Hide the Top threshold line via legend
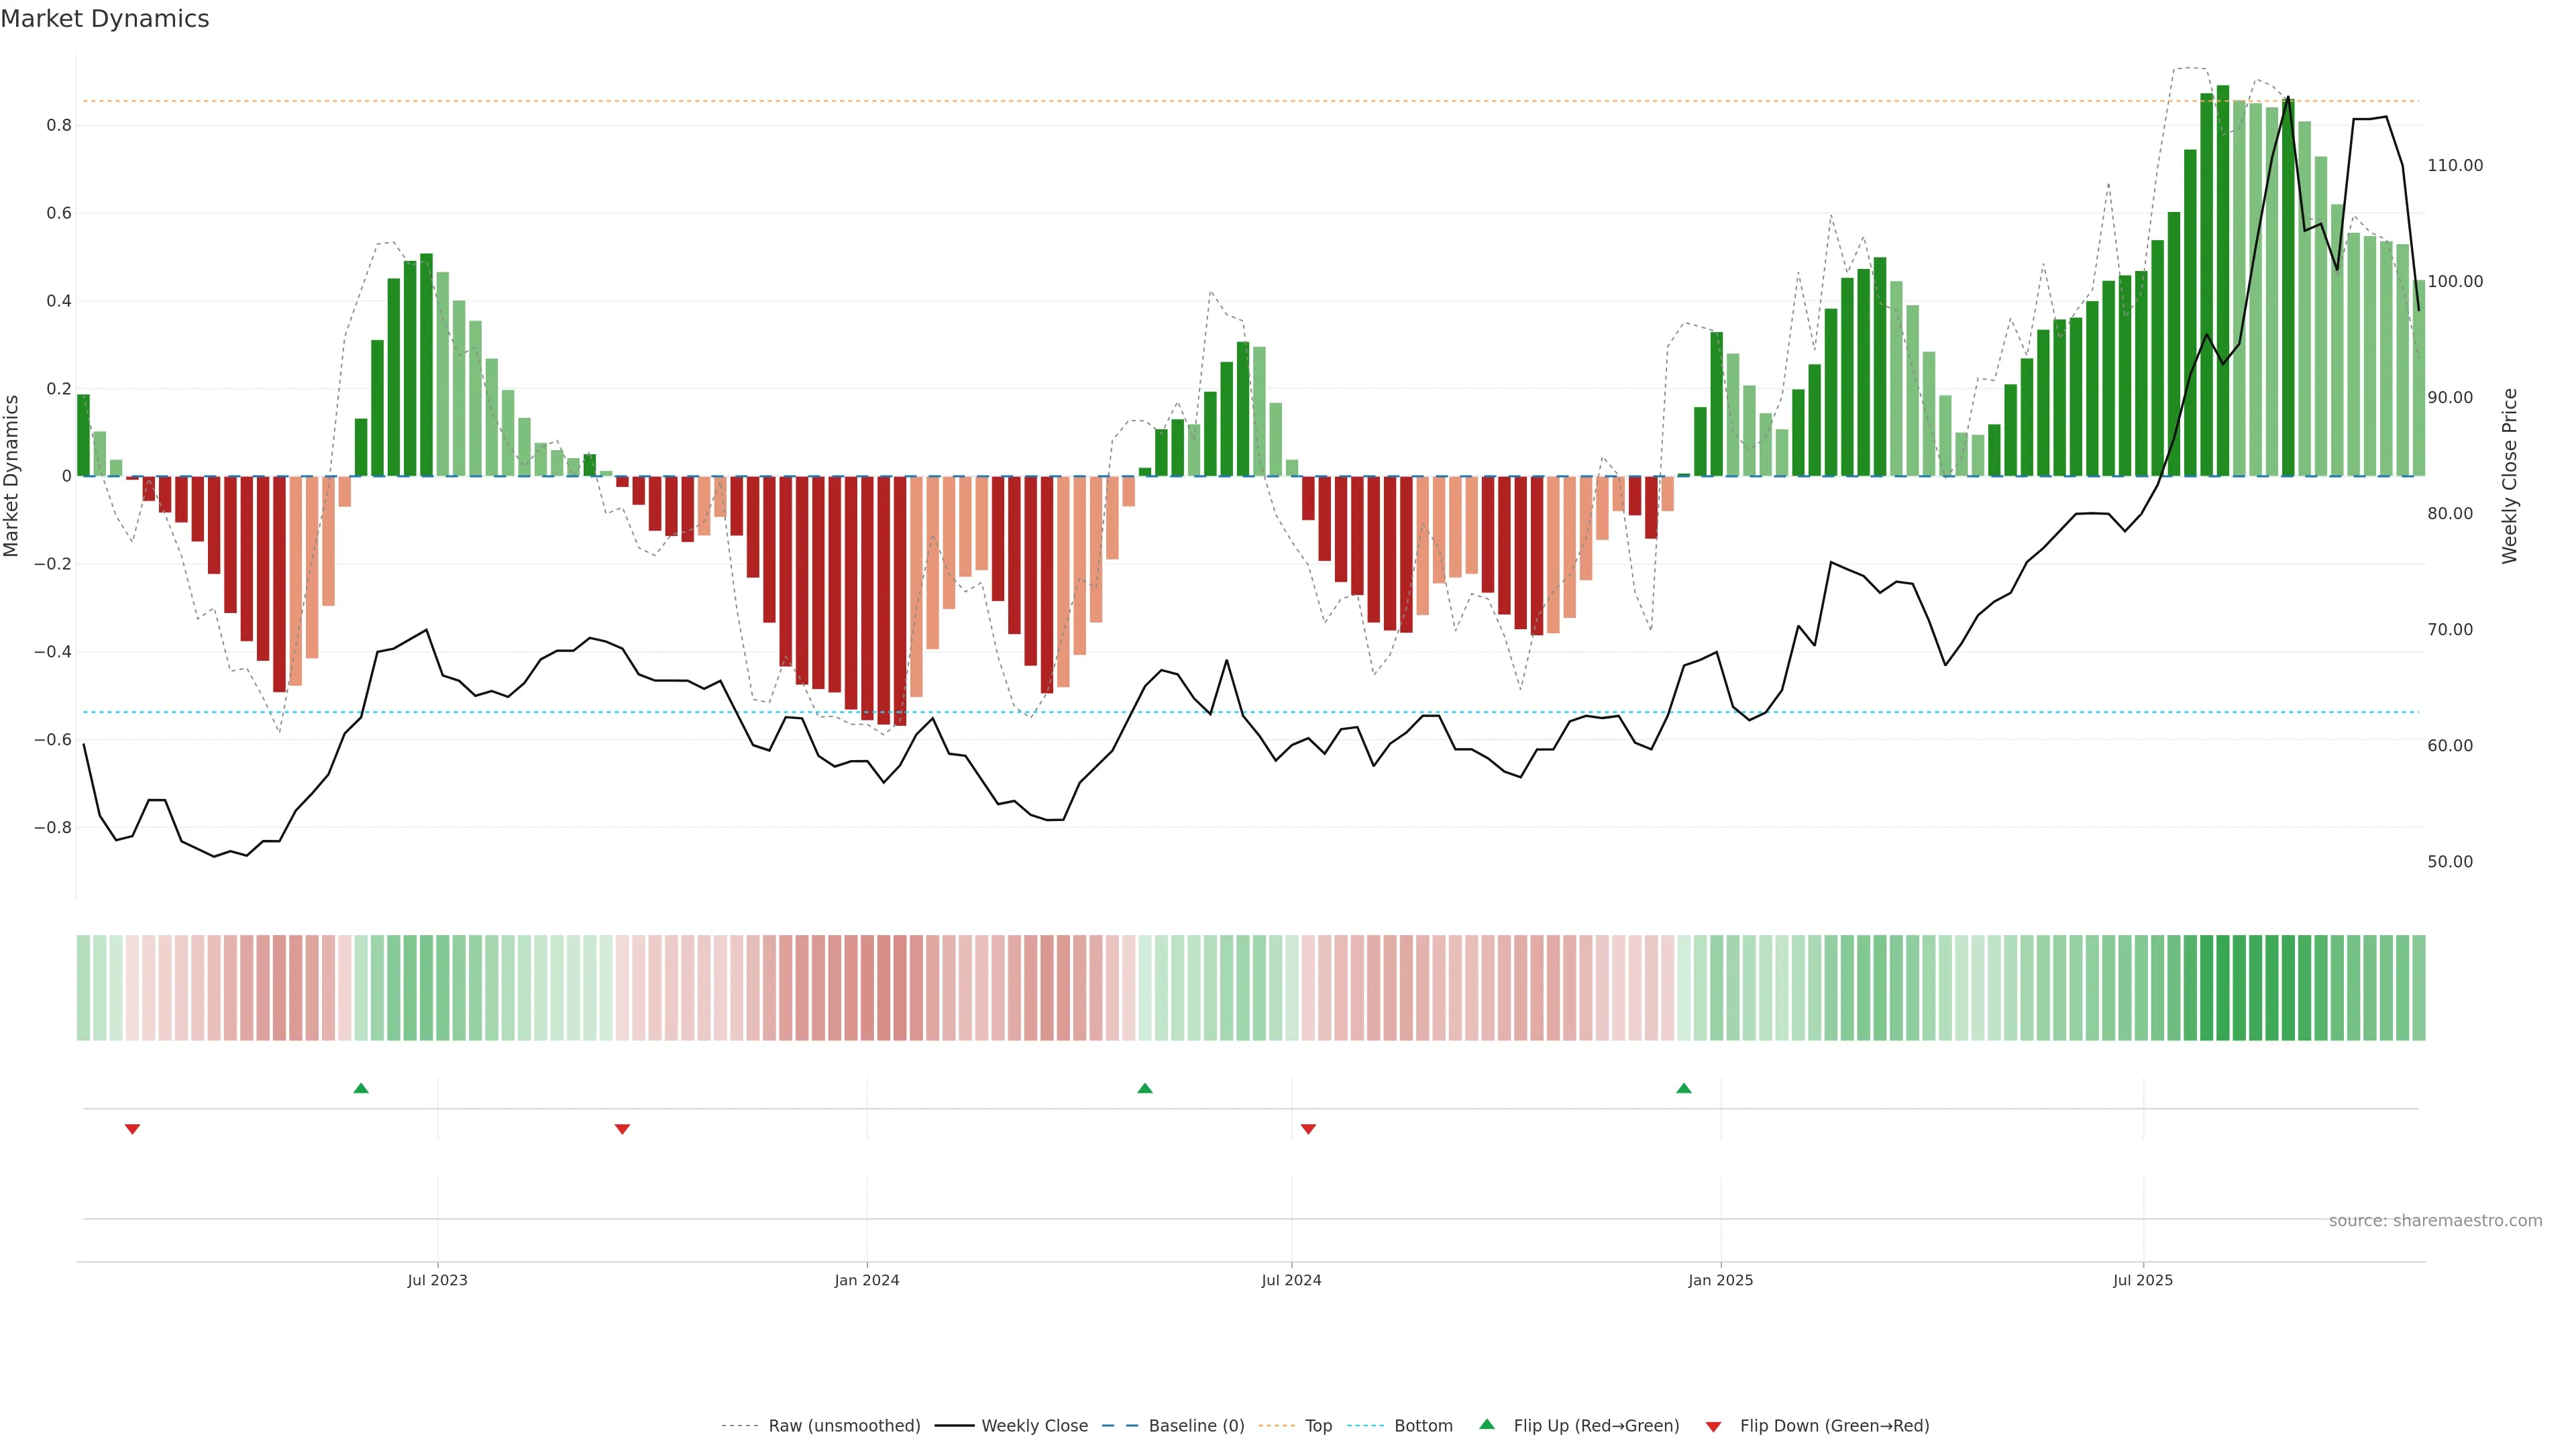This screenshot has height=1449, width=2576. click(1318, 1426)
